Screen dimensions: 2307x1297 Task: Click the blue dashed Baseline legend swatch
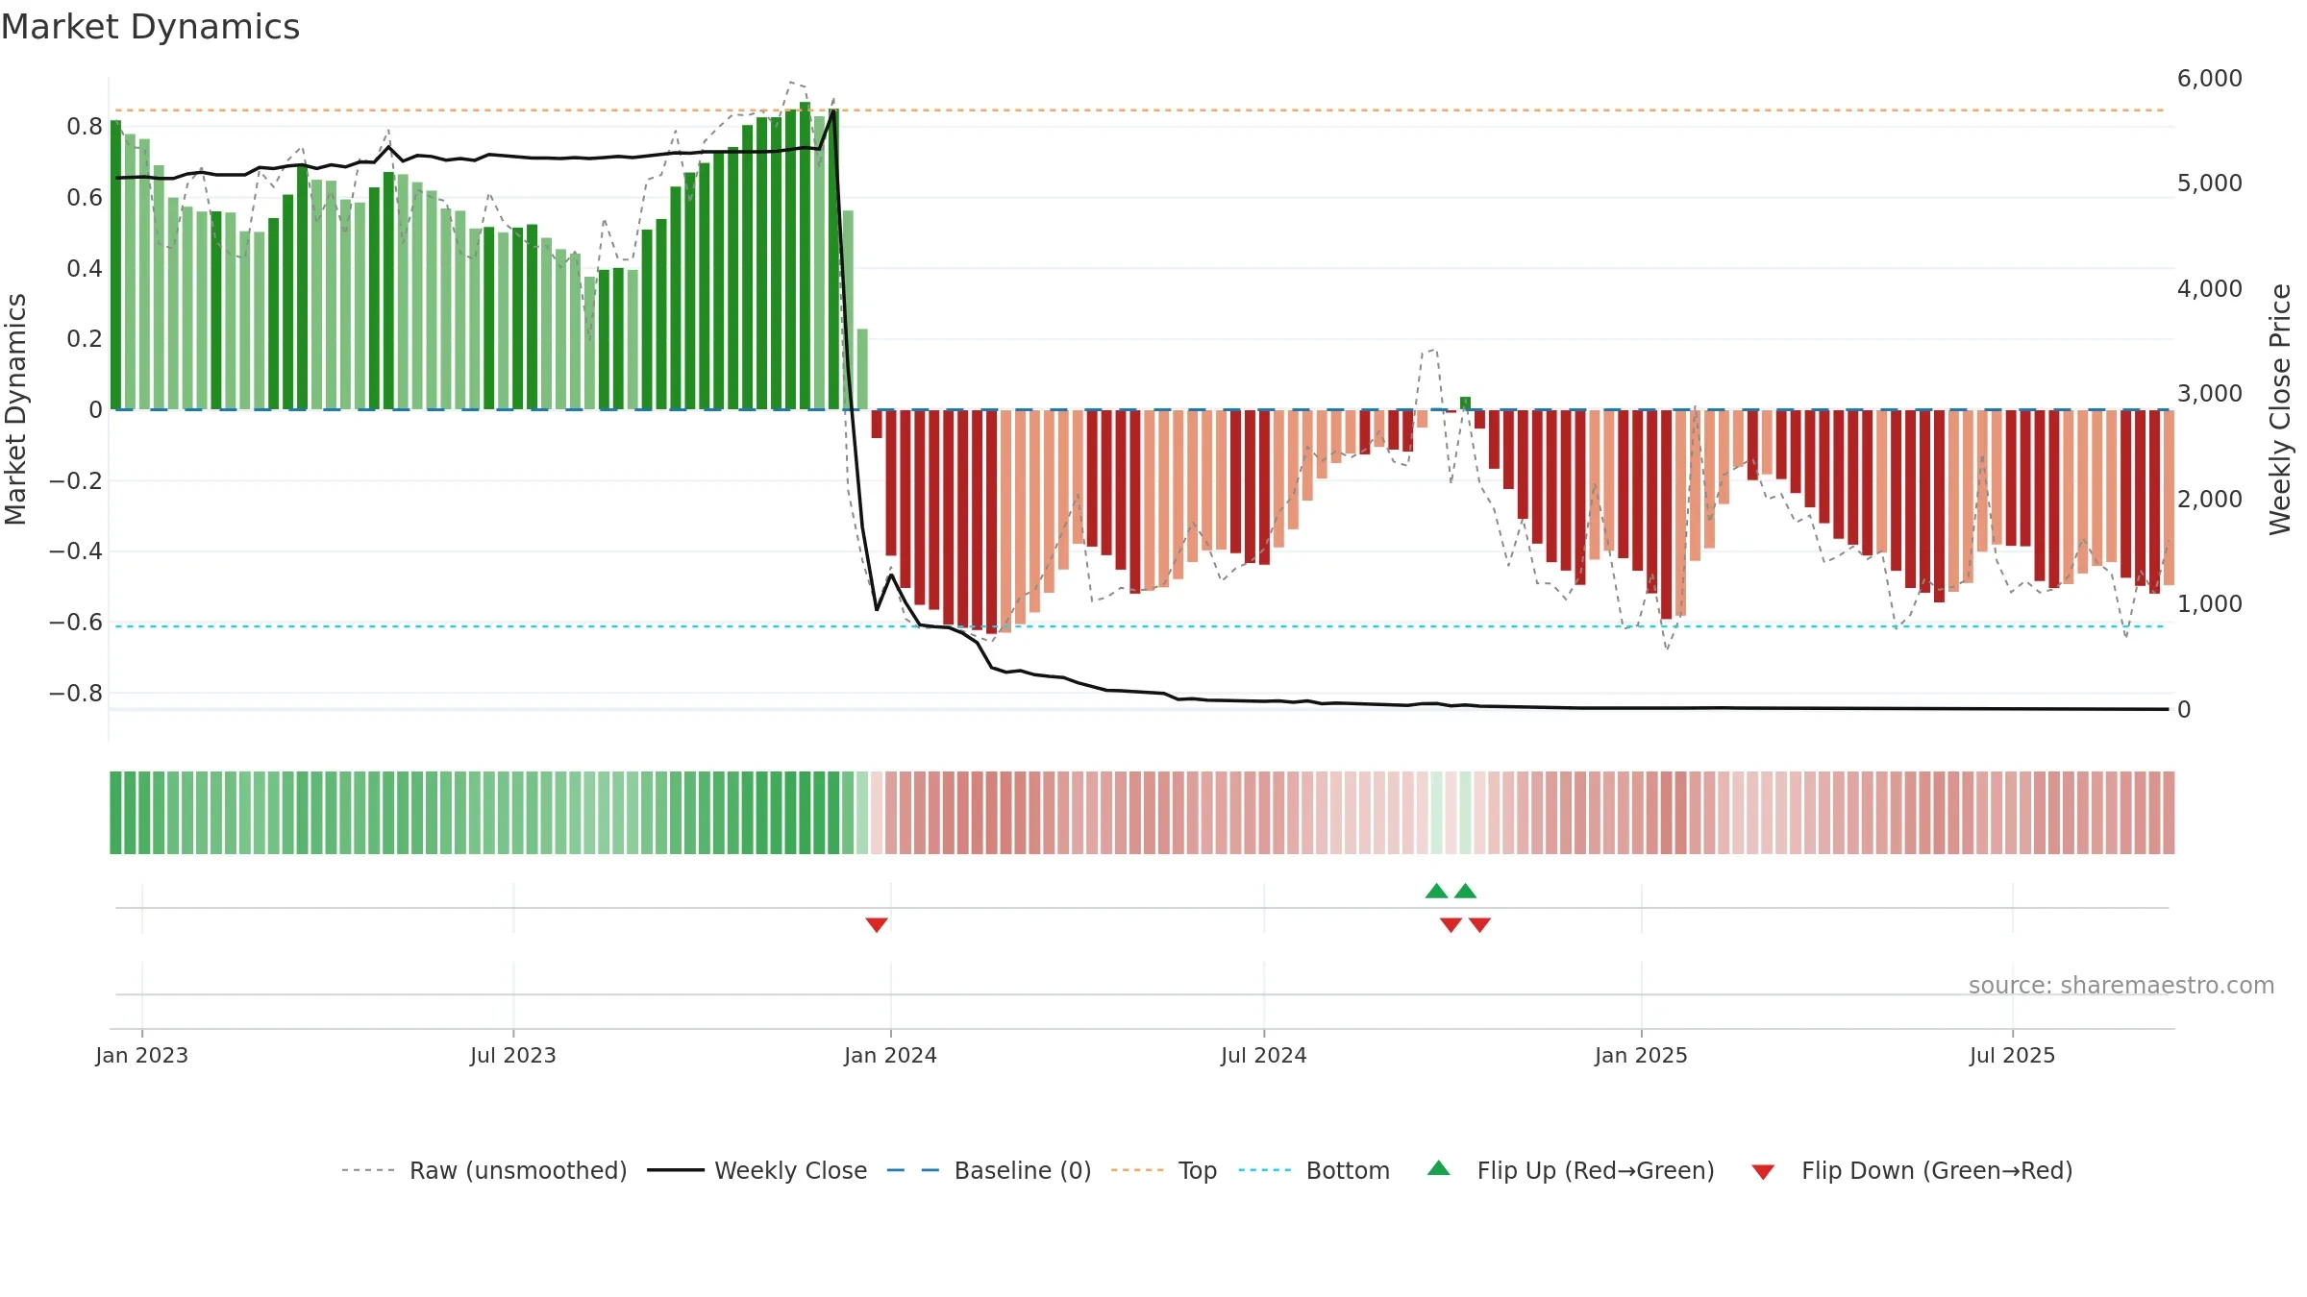pyautogui.click(x=913, y=1170)
